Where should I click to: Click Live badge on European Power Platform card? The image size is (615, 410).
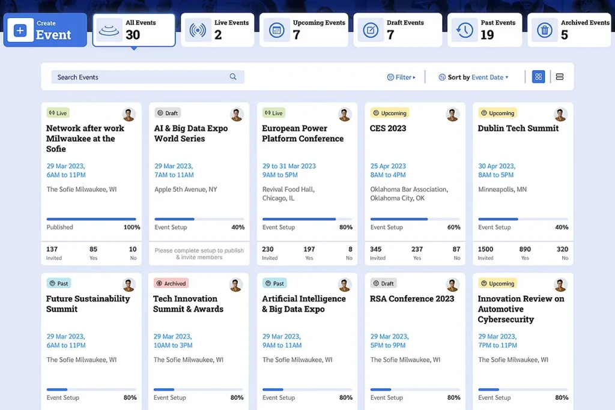pyautogui.click(x=274, y=113)
